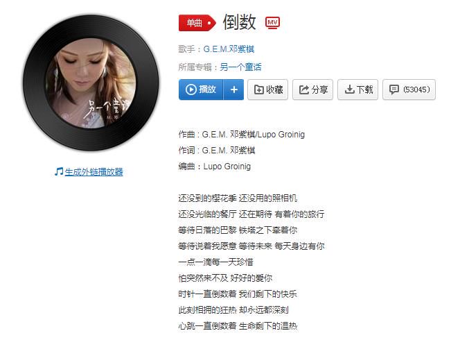Click the play circle icon in 播放

tap(191, 90)
